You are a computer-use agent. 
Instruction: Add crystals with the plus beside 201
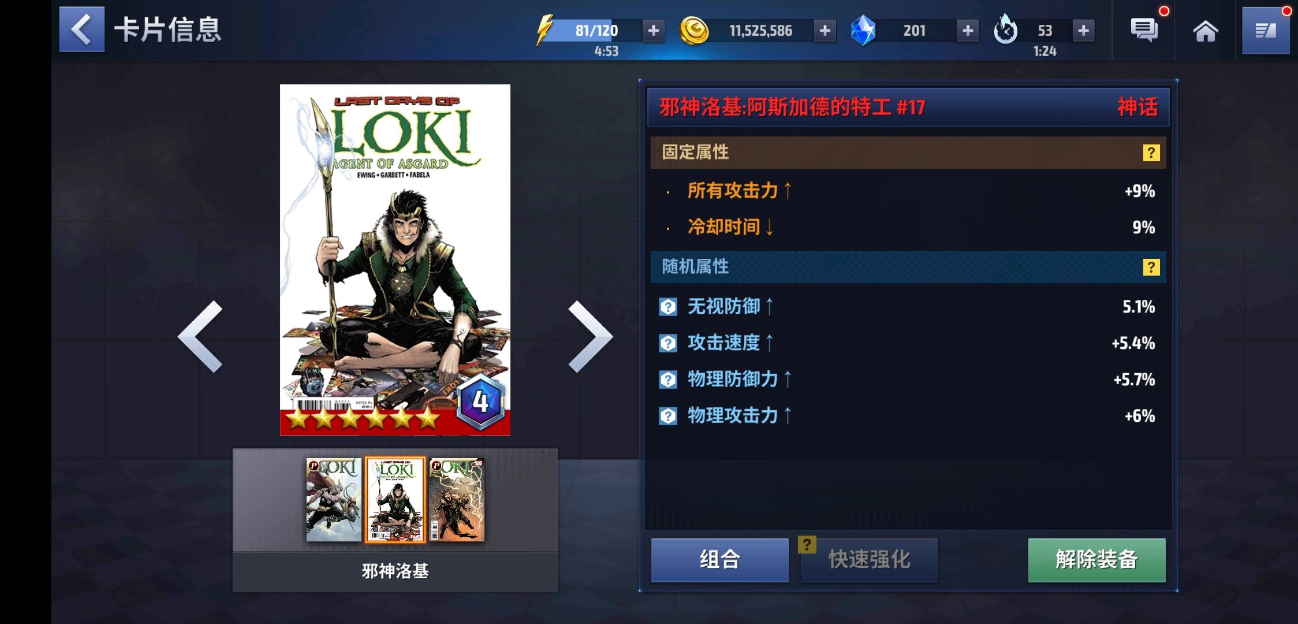[x=968, y=31]
